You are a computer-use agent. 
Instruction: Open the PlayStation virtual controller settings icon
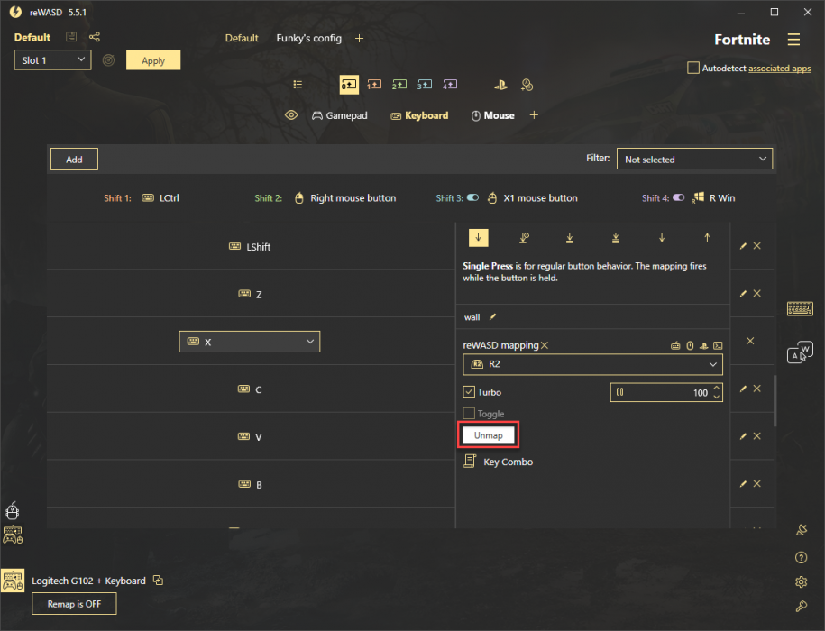coord(500,85)
